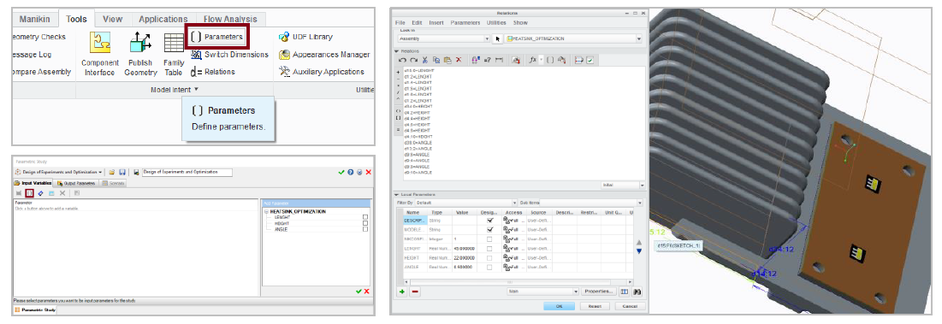This screenshot has width=942, height=324.
Task: Open Auxiliary Applications
Action: [x=322, y=72]
